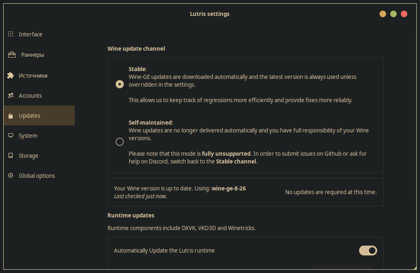Open the Storage settings section
This screenshot has height=273, width=420.
(x=29, y=156)
